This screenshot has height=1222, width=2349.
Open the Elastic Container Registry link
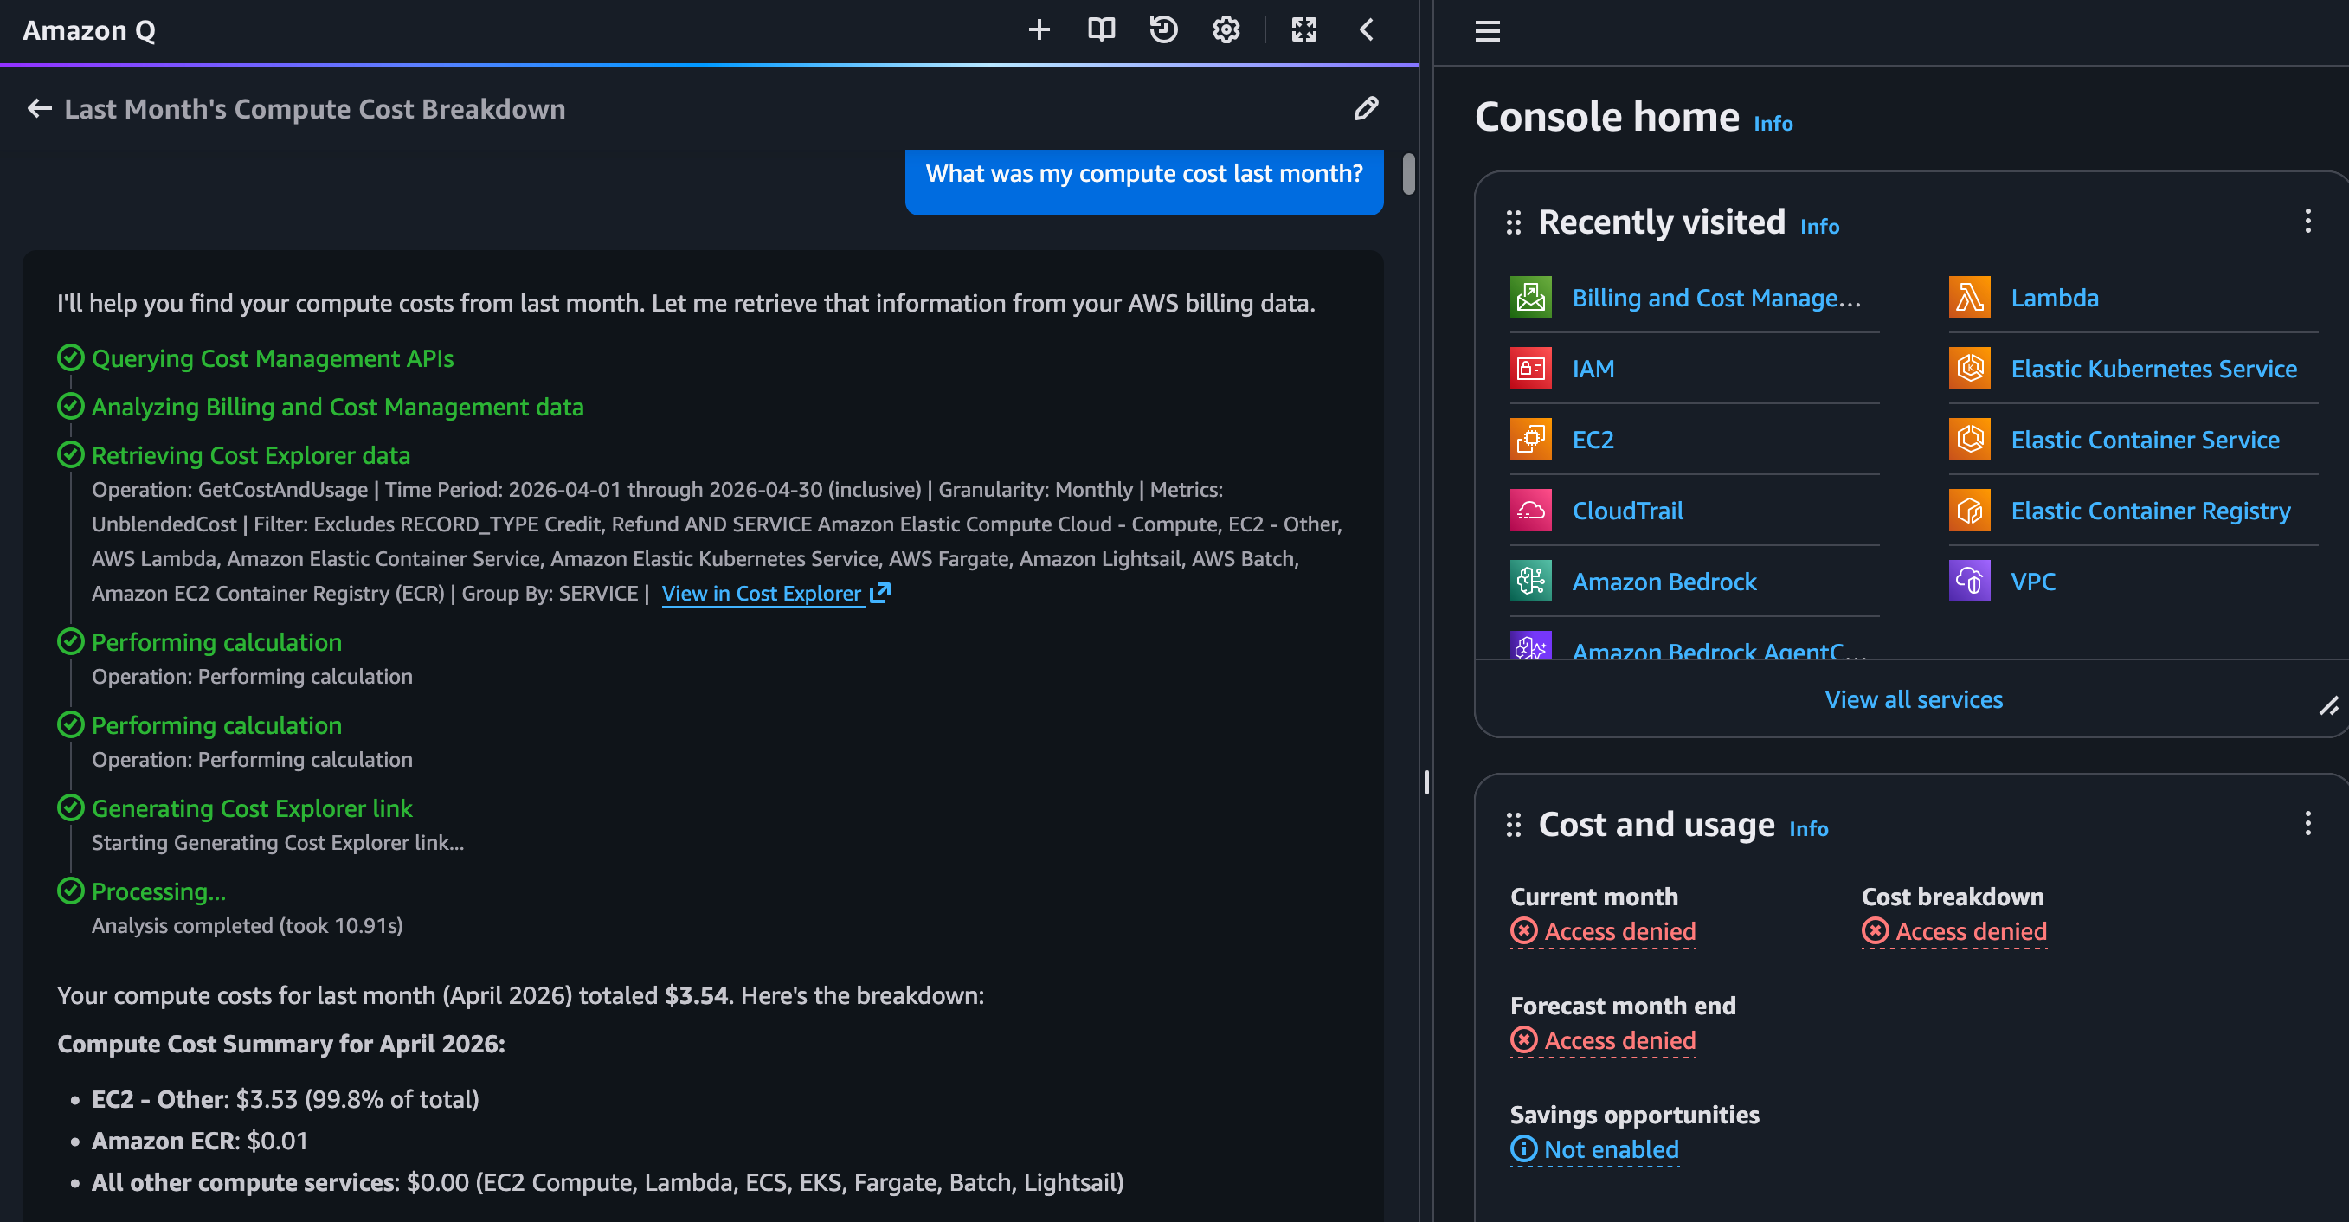2150,511
